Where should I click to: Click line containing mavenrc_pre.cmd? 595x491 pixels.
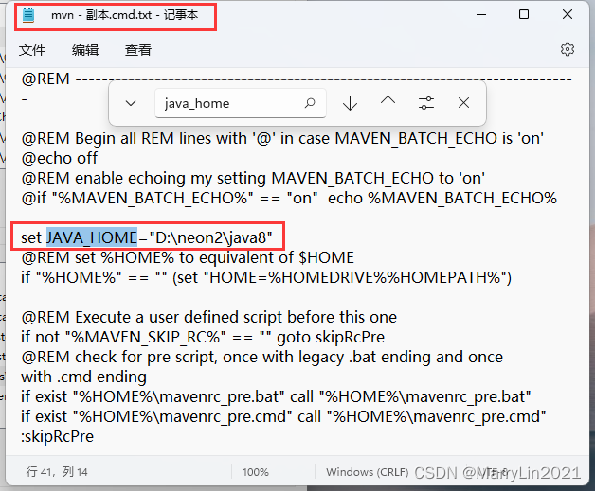click(x=283, y=417)
